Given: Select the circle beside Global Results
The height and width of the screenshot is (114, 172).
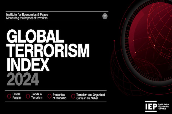Looking at the screenshot, I should pyautogui.click(x=9, y=96).
